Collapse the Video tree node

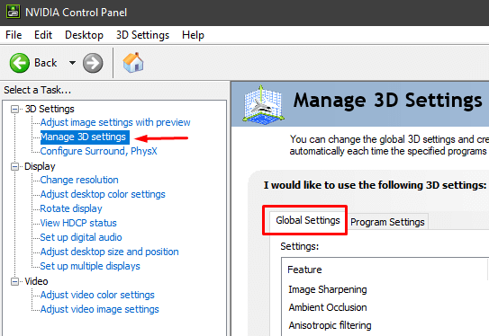[x=14, y=281]
